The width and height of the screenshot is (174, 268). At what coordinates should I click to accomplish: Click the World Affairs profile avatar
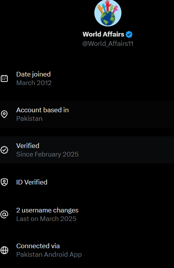tap(108, 13)
